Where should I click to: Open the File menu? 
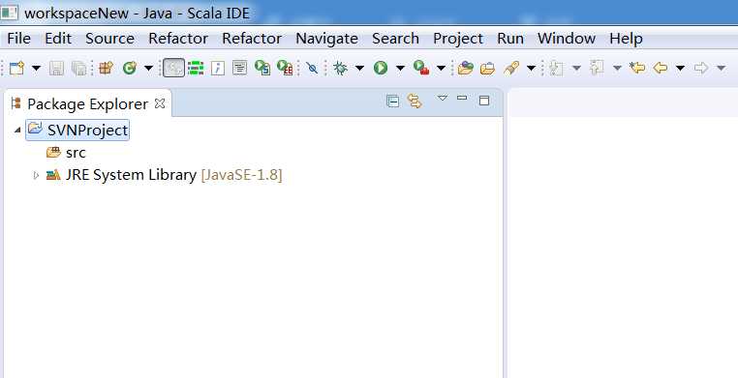click(18, 39)
